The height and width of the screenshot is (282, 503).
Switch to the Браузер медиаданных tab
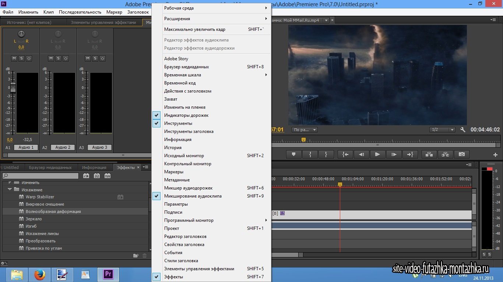50,167
